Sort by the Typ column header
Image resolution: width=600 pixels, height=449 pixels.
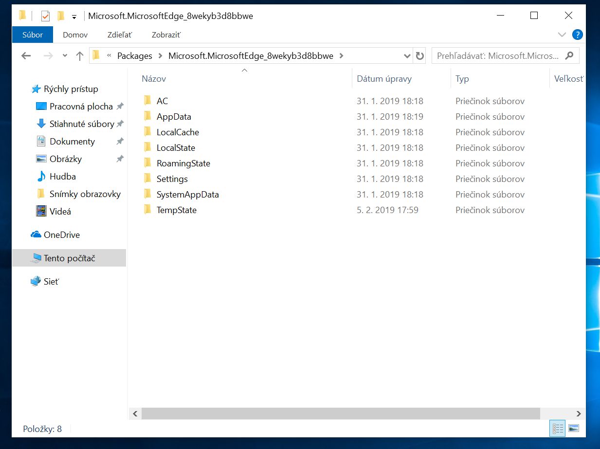pyautogui.click(x=462, y=79)
